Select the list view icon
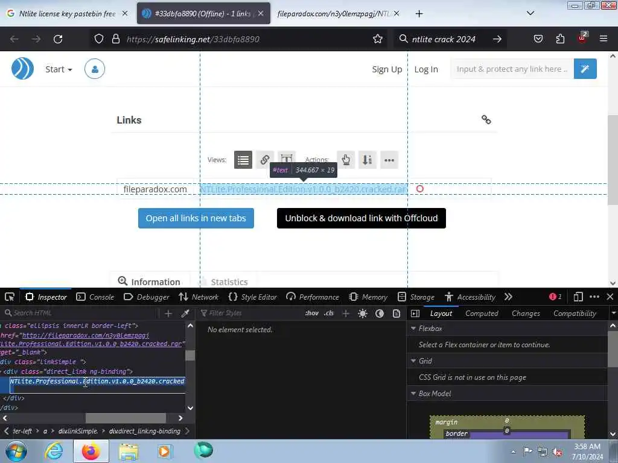 click(243, 160)
